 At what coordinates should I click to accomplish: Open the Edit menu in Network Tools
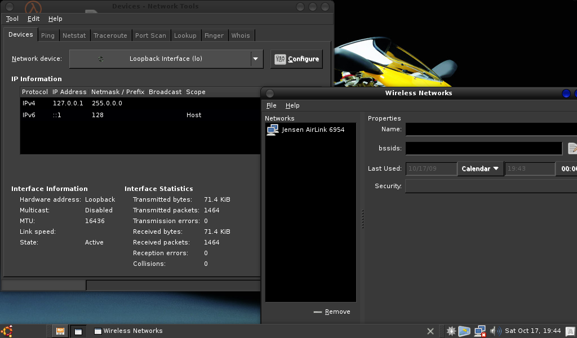(33, 19)
